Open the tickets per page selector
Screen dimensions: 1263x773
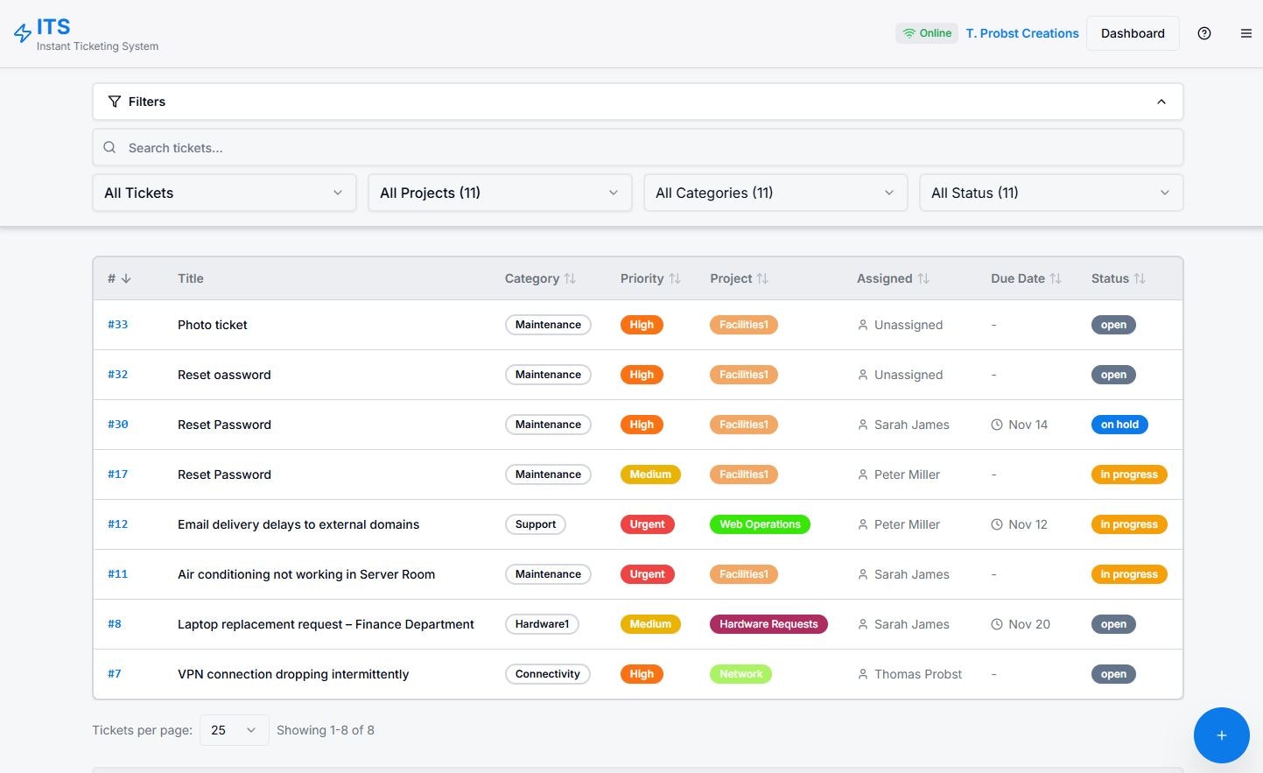coord(233,729)
